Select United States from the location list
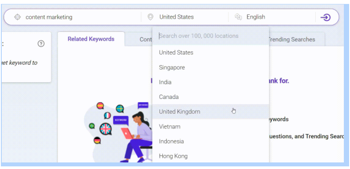The height and width of the screenshot is (169, 350). coord(211,53)
